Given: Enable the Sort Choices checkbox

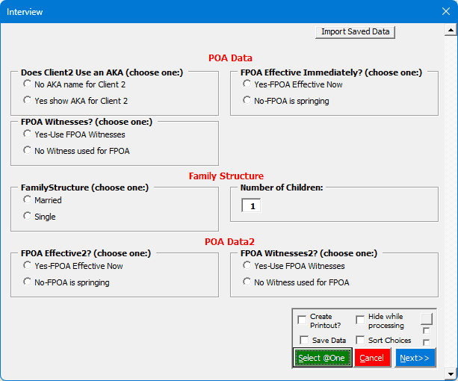Looking at the screenshot, I should coord(360,341).
